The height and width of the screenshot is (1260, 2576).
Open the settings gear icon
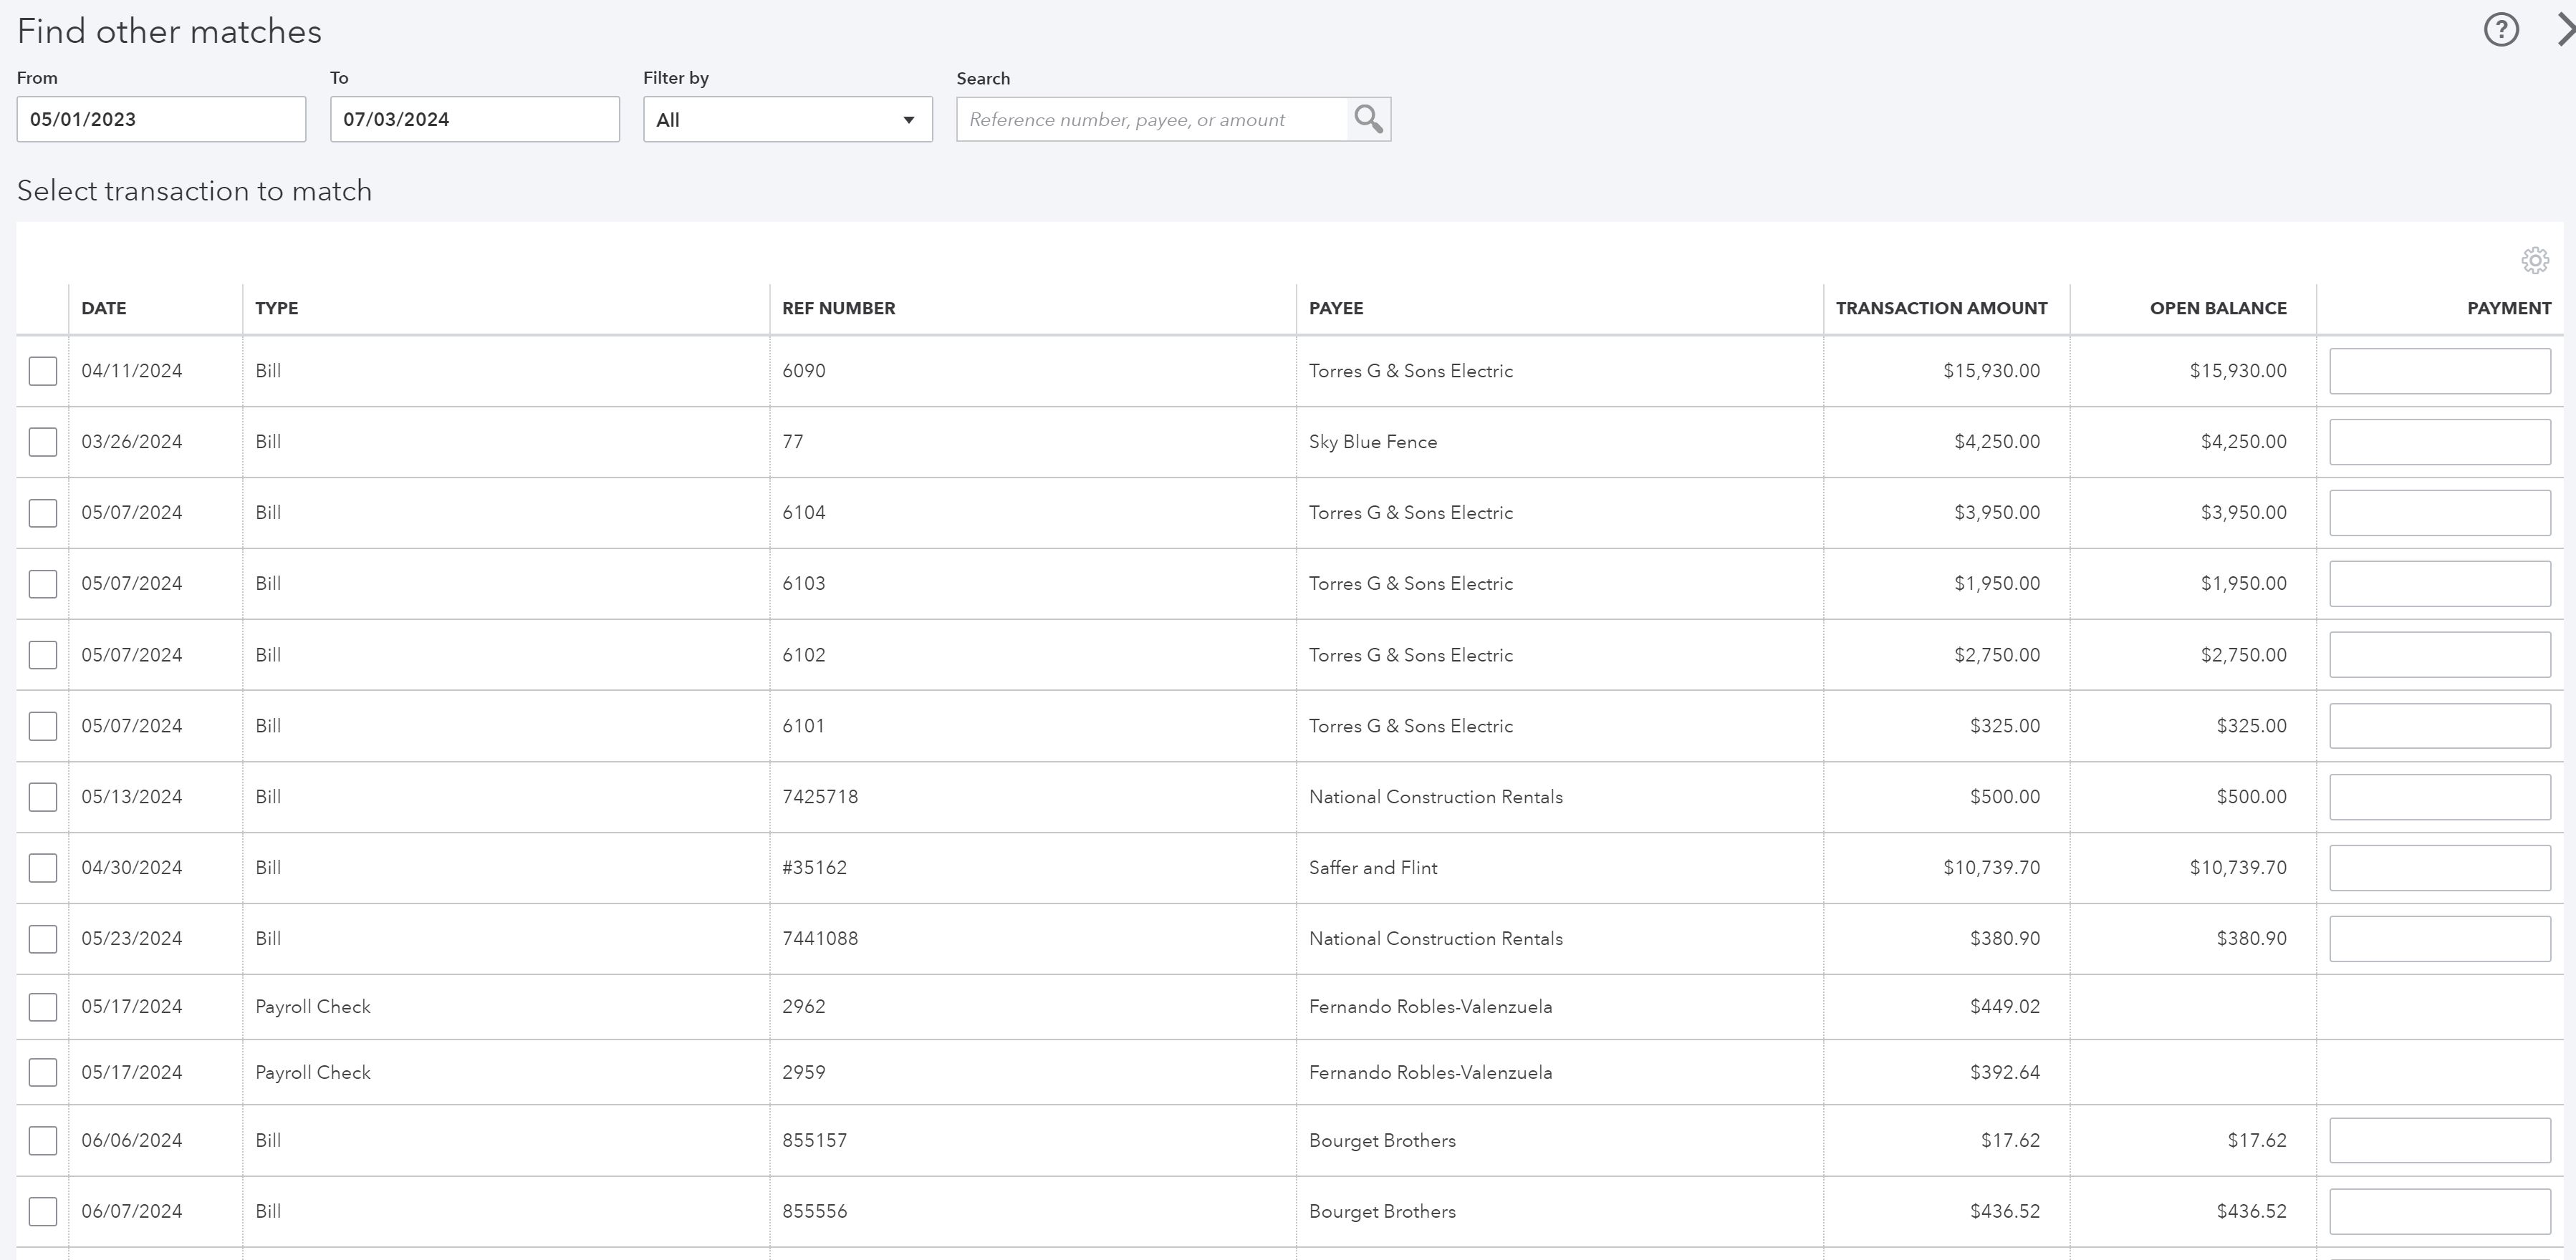point(2537,260)
